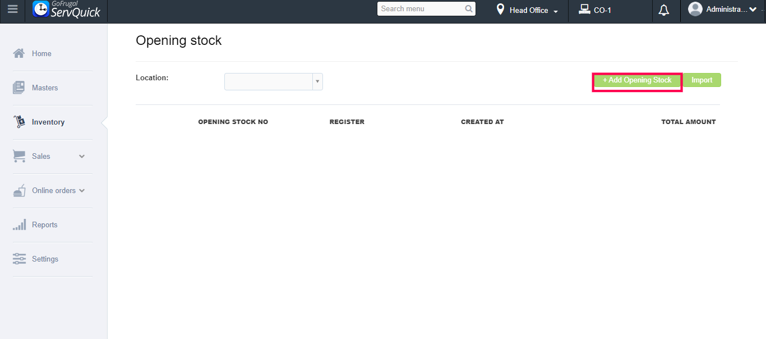
Task: Click the Reports bar chart icon
Action: (19, 225)
